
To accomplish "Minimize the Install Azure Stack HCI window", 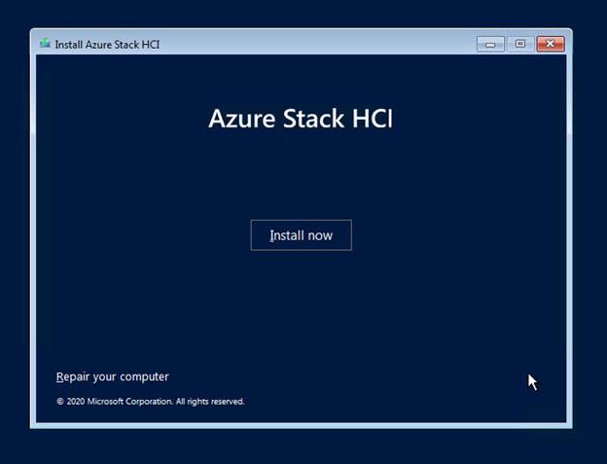I will click(x=490, y=44).
